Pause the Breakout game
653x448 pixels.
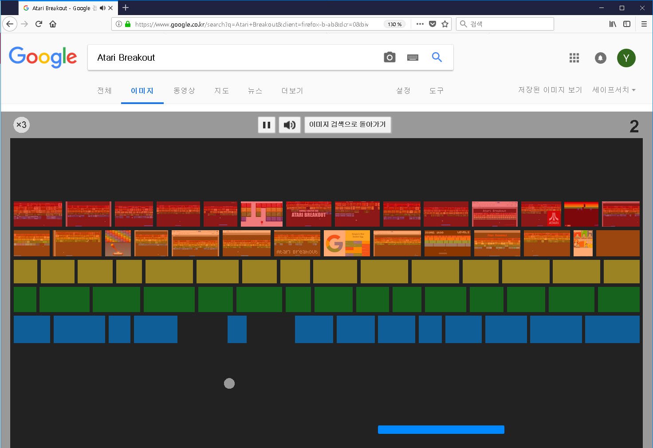pos(267,125)
